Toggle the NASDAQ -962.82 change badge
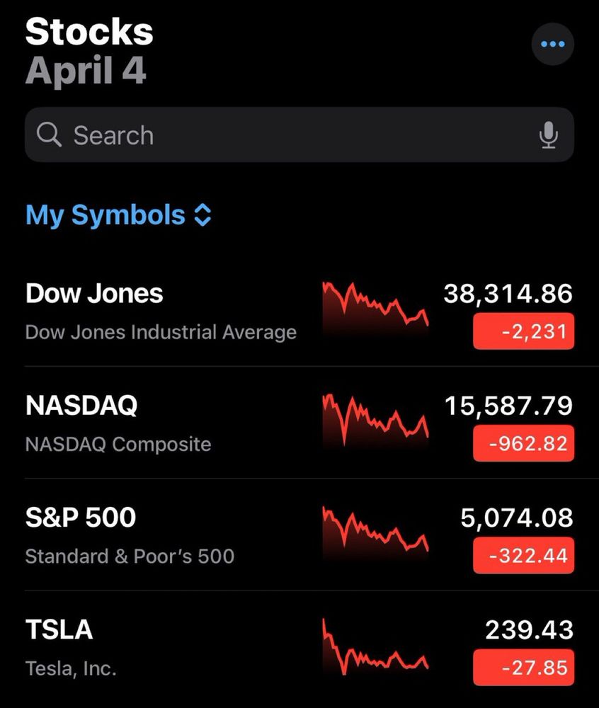The image size is (599, 708). 523,443
